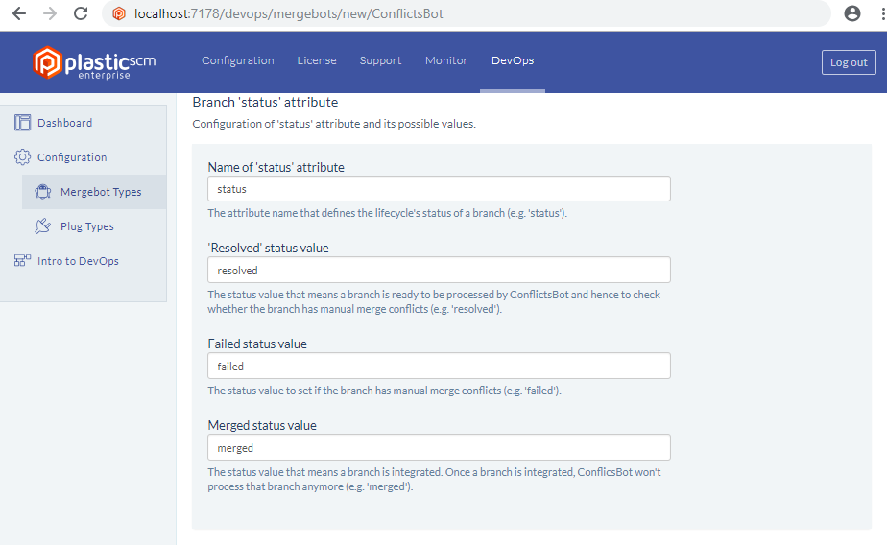Click the Plastic SCM enterprise logo

94,62
